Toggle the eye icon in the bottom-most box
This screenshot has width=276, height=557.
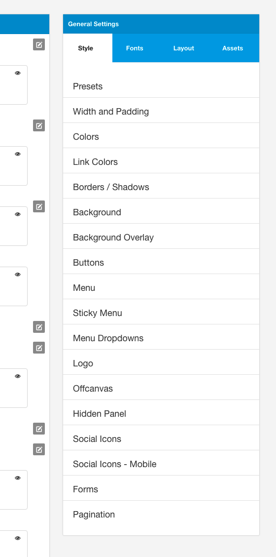(18, 538)
